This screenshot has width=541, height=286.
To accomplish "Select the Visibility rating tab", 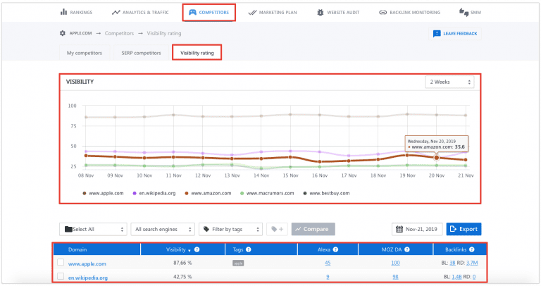I will click(x=197, y=53).
